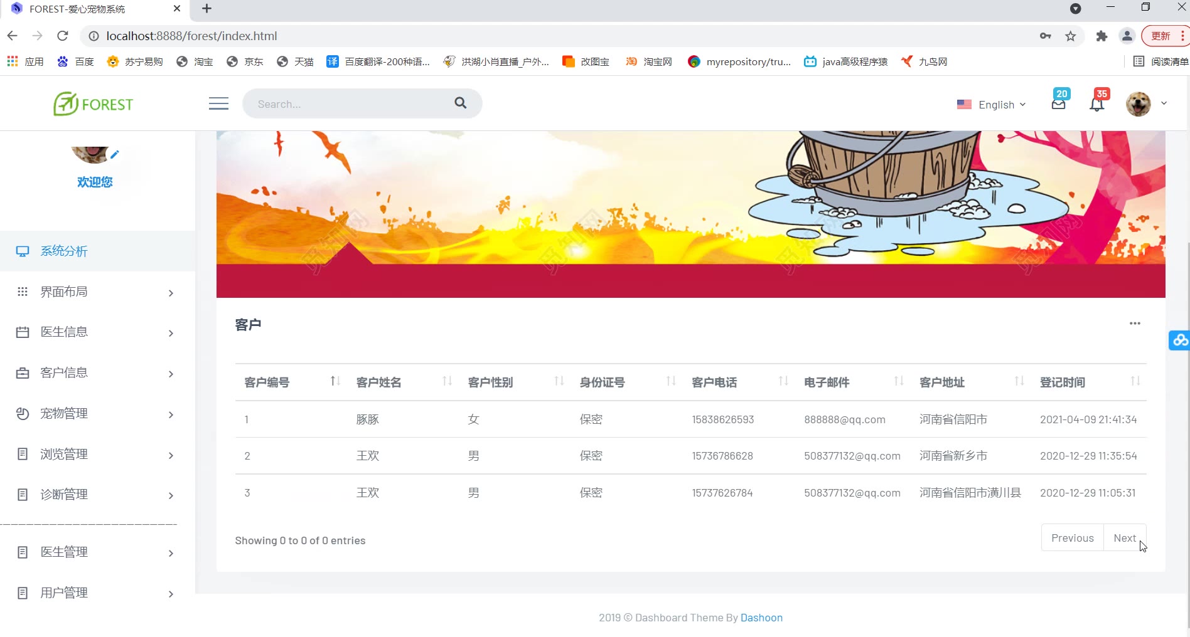
Task: Open the 阅读清单 reading list
Action: point(1161,61)
